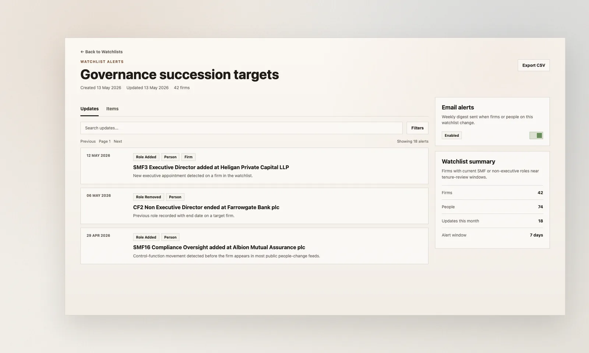Screen dimensions: 589x353
Task: Click the Firm tag on the Heligan alert
Action: [x=188, y=157]
